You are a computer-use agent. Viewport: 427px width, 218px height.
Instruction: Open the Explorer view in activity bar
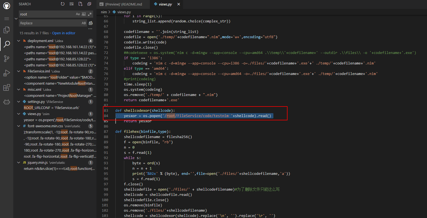click(7, 30)
